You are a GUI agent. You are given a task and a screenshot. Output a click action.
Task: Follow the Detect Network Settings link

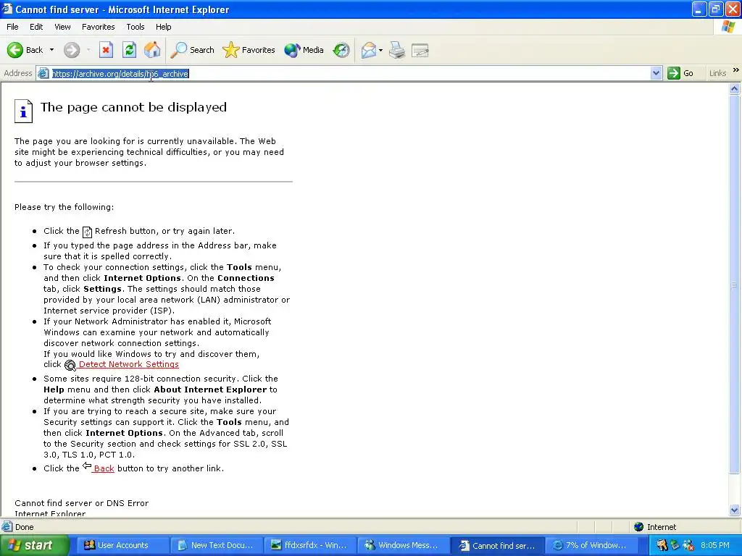click(x=129, y=364)
